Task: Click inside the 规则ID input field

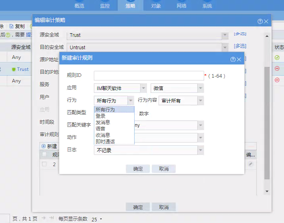Action: (x=149, y=76)
